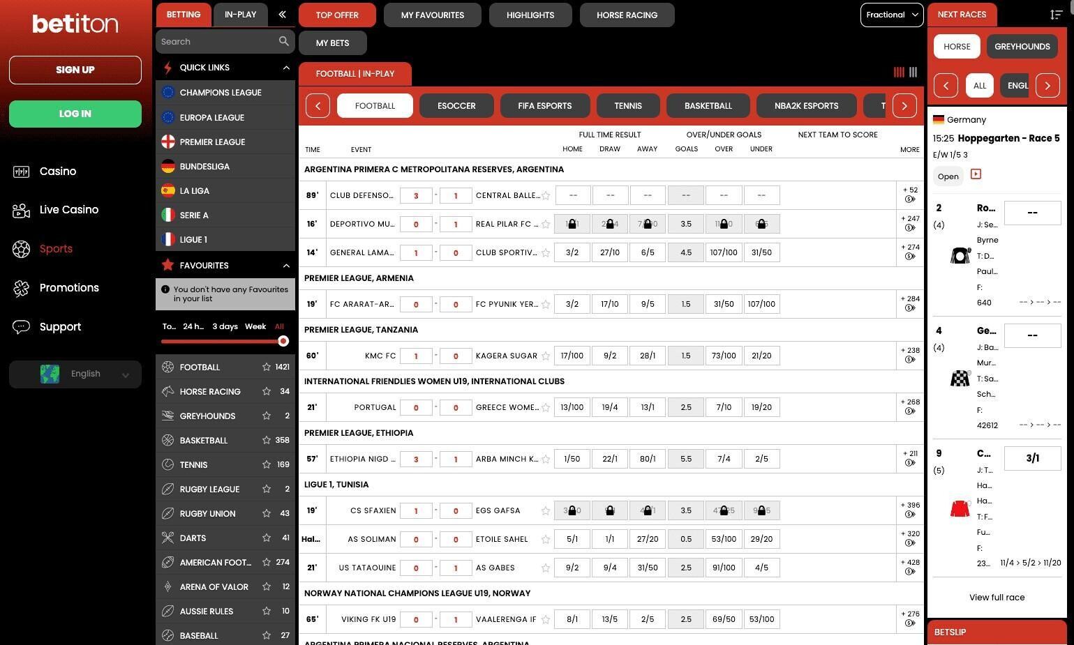Select the NBA2K Esports tab
This screenshot has width=1074, height=645.
click(806, 106)
